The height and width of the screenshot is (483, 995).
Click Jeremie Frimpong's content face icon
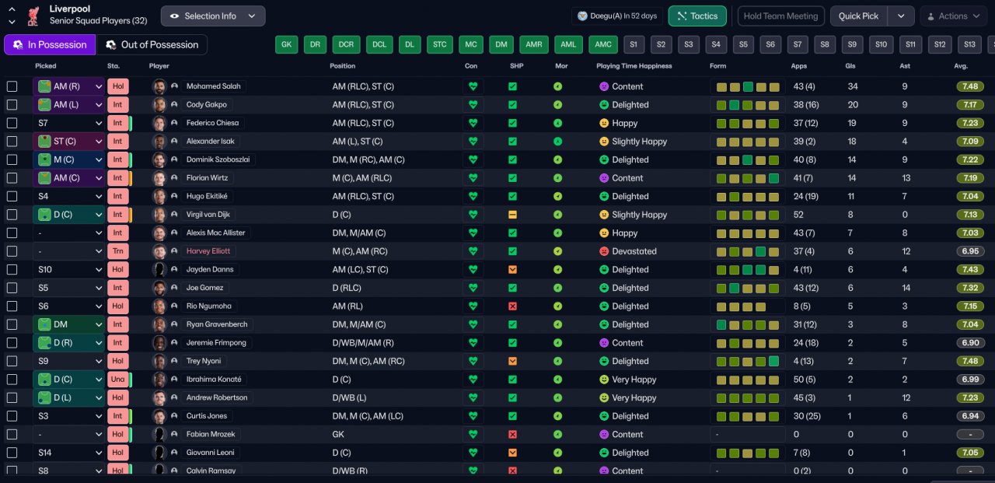[x=604, y=343]
